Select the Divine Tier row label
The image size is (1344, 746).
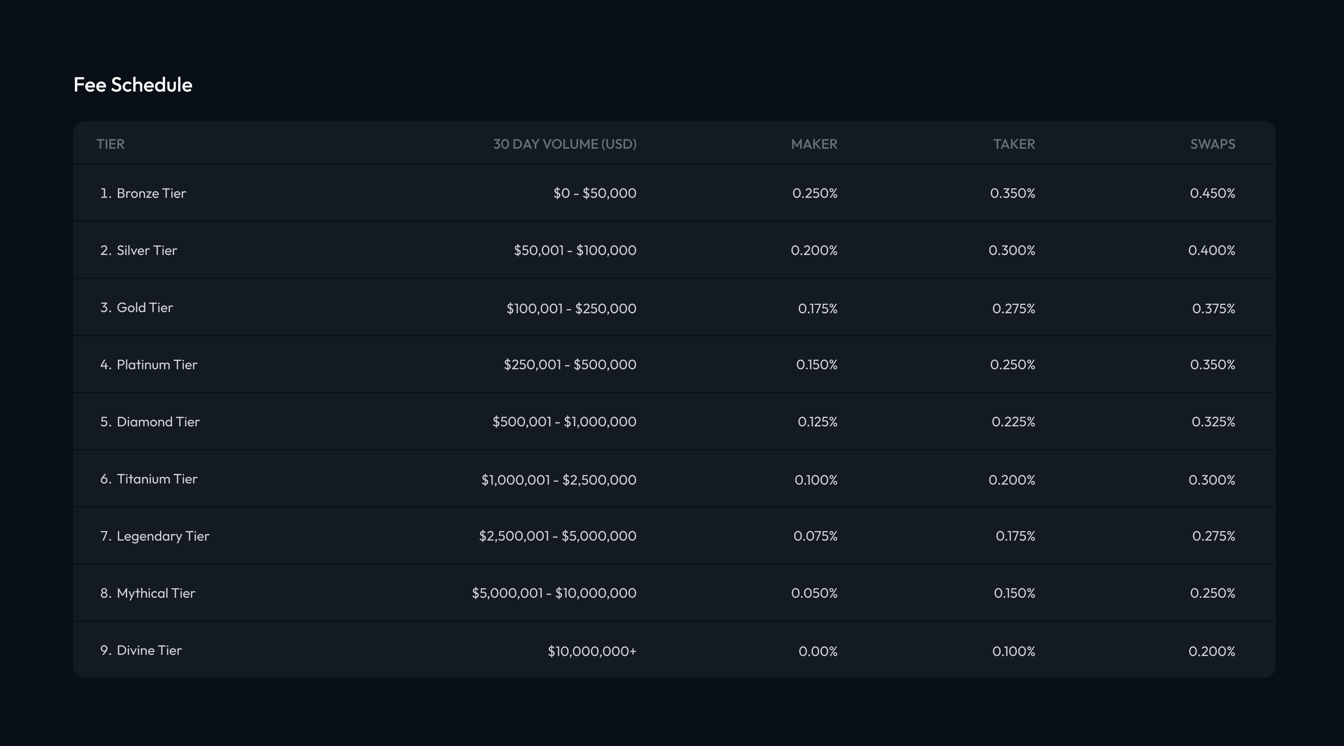(149, 650)
